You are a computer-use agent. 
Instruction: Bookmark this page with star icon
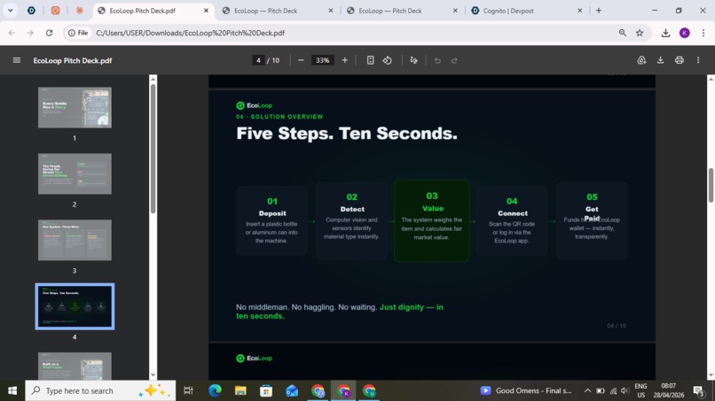pyautogui.click(x=640, y=33)
